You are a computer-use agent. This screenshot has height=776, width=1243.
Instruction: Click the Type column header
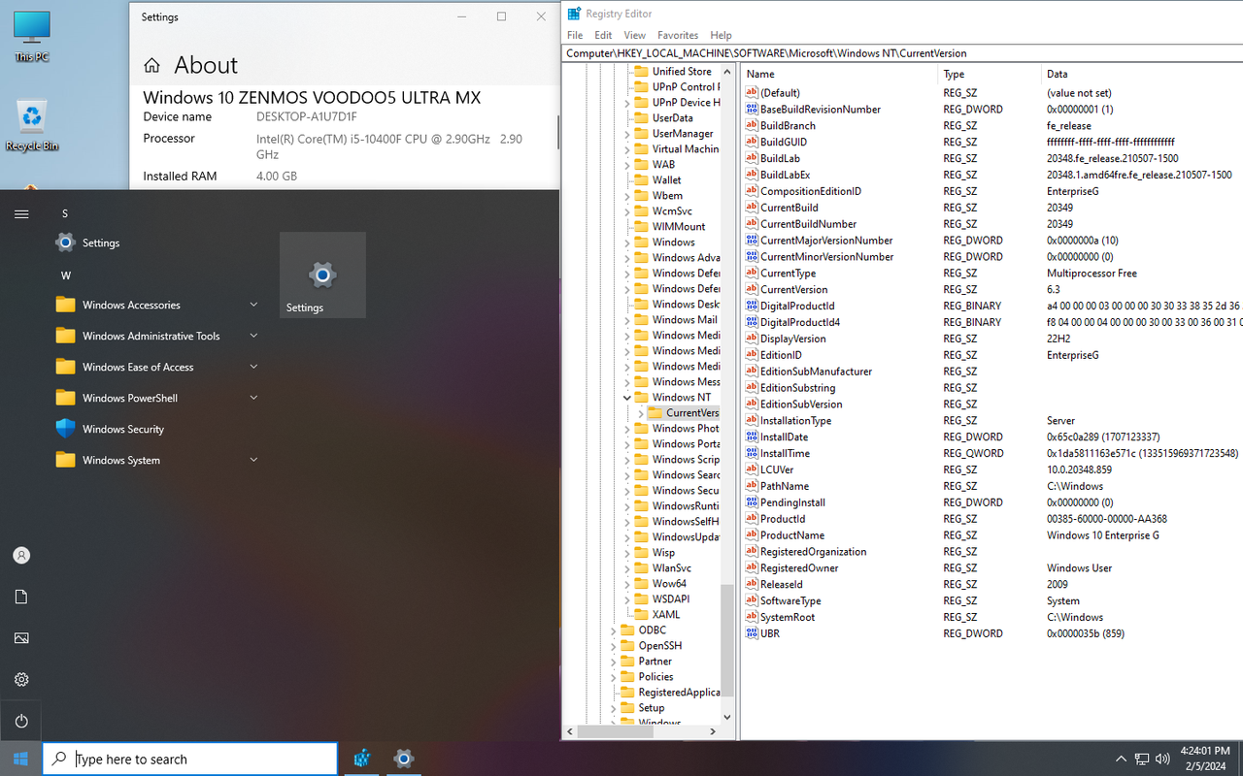tap(990, 74)
